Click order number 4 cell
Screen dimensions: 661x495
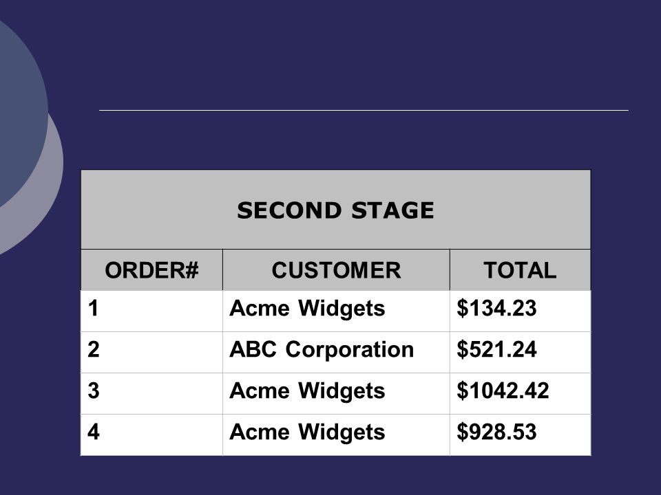(x=151, y=434)
